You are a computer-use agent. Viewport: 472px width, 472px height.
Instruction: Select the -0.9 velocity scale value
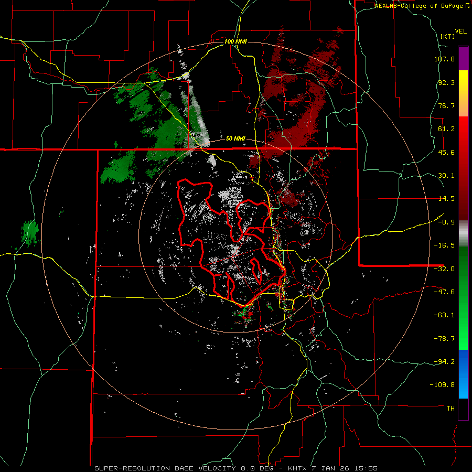pos(446,222)
